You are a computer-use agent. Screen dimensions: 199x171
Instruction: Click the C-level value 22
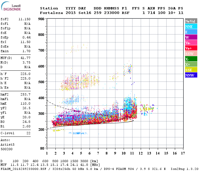click(28, 133)
